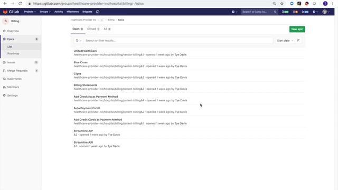Viewport: 338px width, 190px height.
Task: Click the browser Back arrow
Action: click(5, 4)
